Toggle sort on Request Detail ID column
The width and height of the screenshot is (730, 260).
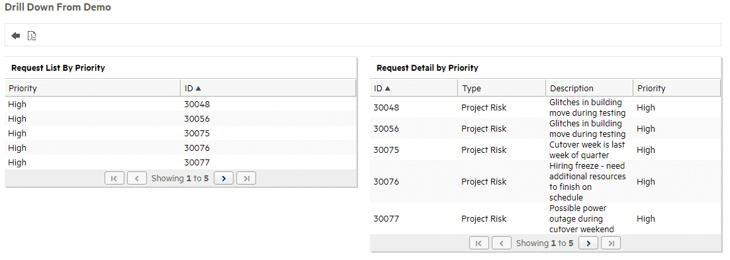(x=414, y=88)
